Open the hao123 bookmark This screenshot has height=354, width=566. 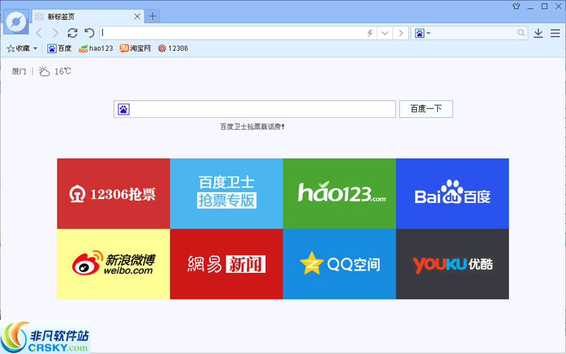96,48
